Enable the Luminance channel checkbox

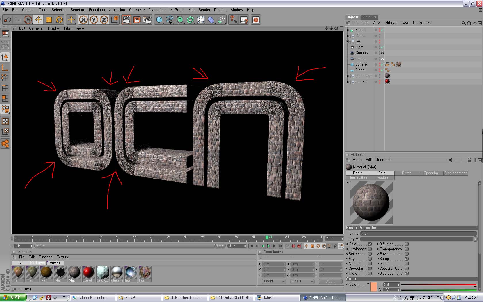click(x=370, y=249)
